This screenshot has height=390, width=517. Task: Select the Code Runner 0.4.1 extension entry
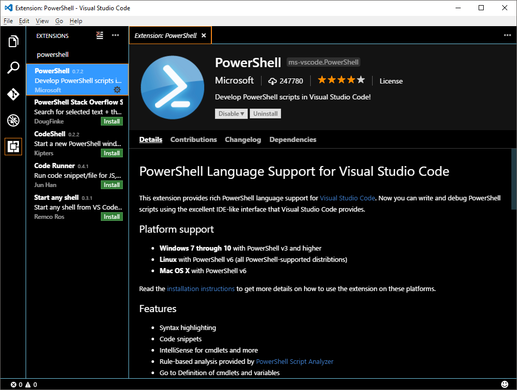[x=77, y=175]
